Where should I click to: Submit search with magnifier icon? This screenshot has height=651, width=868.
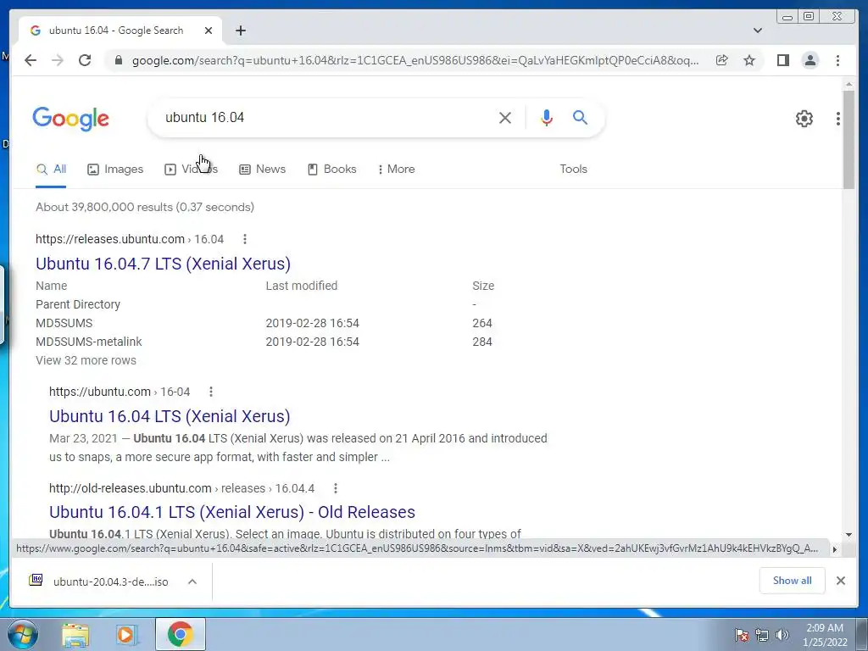580,117
